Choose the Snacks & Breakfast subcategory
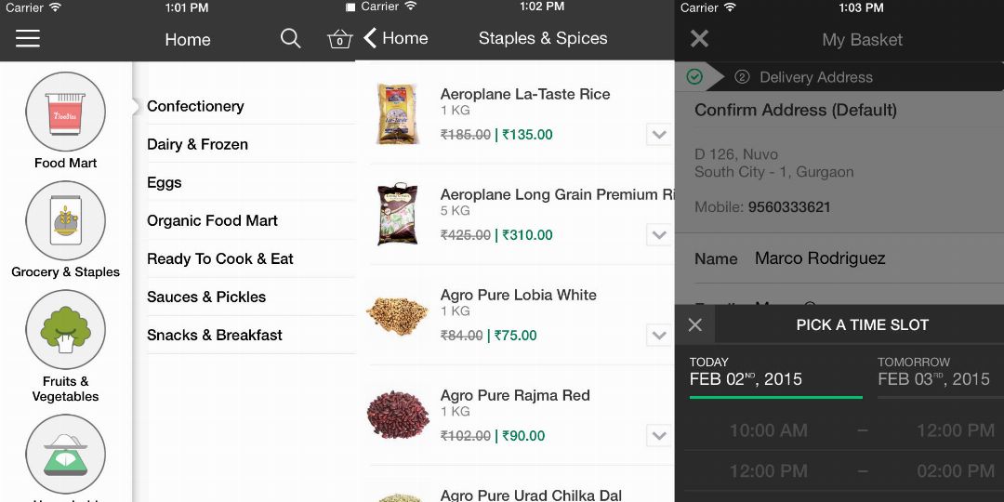The image size is (1004, 502). [x=215, y=335]
